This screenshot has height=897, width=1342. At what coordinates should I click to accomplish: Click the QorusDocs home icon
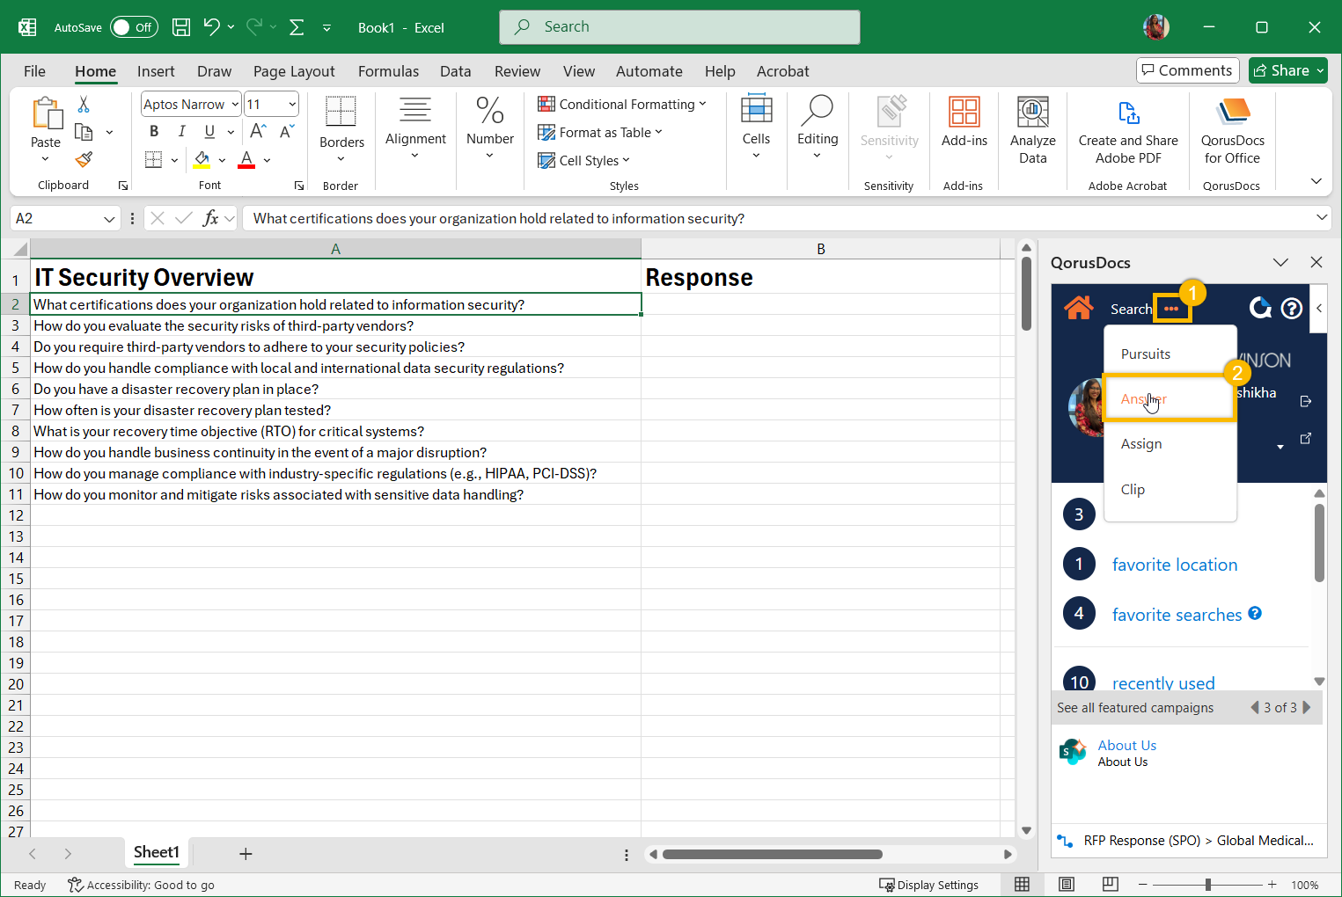pyautogui.click(x=1078, y=308)
